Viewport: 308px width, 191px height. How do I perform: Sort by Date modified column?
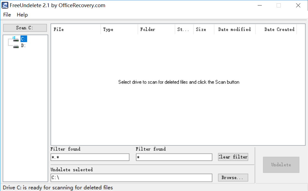pyautogui.click(x=234, y=29)
